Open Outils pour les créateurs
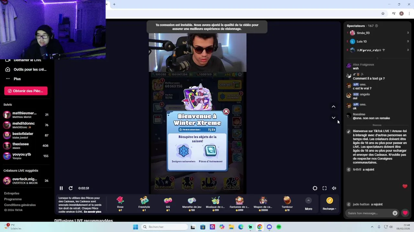Screen dimensions: 414x232 click(x=26, y=69)
